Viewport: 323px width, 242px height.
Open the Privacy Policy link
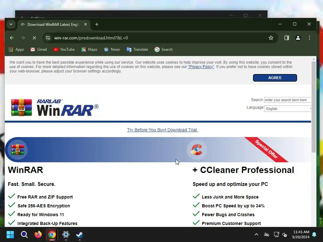click(201, 67)
